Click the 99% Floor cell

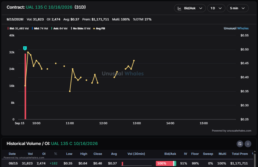tap(195, 163)
